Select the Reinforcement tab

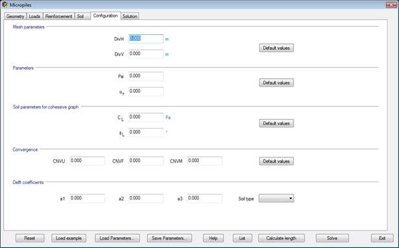59,16
